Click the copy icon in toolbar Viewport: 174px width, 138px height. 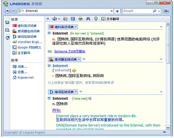click(65, 19)
